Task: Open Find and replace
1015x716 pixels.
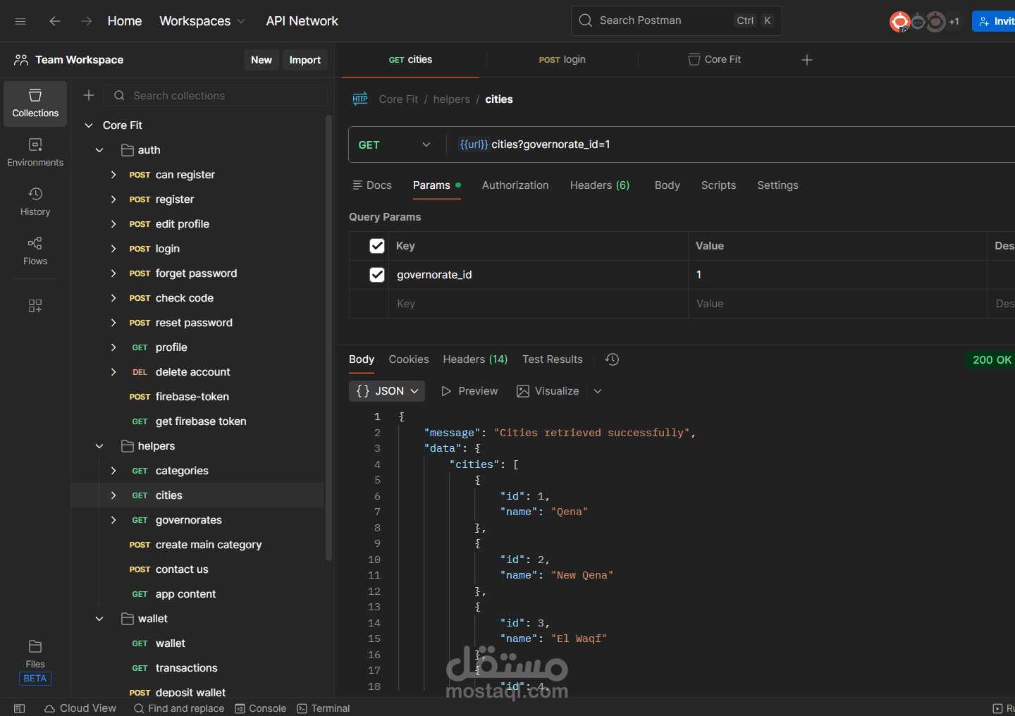Action: coord(179,708)
